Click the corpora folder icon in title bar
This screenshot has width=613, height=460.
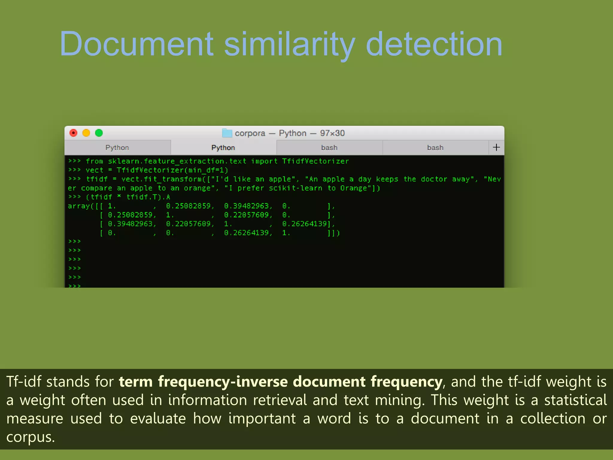point(227,133)
